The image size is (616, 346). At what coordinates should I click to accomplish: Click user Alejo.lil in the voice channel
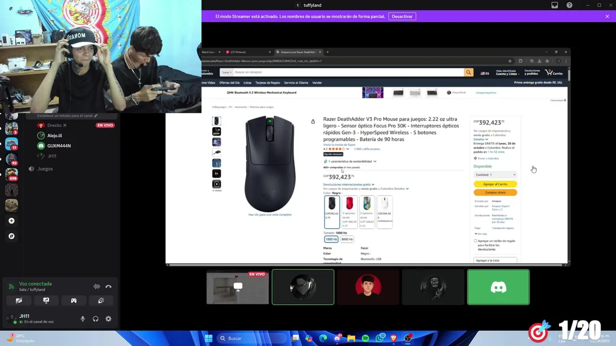54,136
